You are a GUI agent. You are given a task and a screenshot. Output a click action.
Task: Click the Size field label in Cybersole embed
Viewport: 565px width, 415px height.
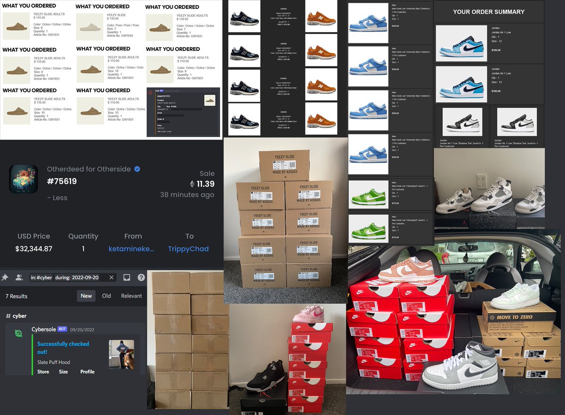[x=63, y=372]
